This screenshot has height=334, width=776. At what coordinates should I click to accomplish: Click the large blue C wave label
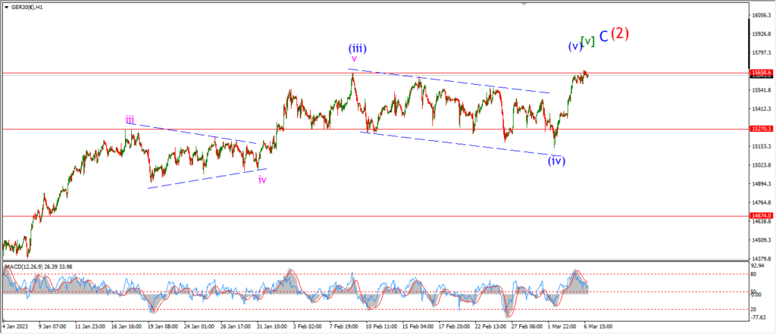tap(603, 36)
